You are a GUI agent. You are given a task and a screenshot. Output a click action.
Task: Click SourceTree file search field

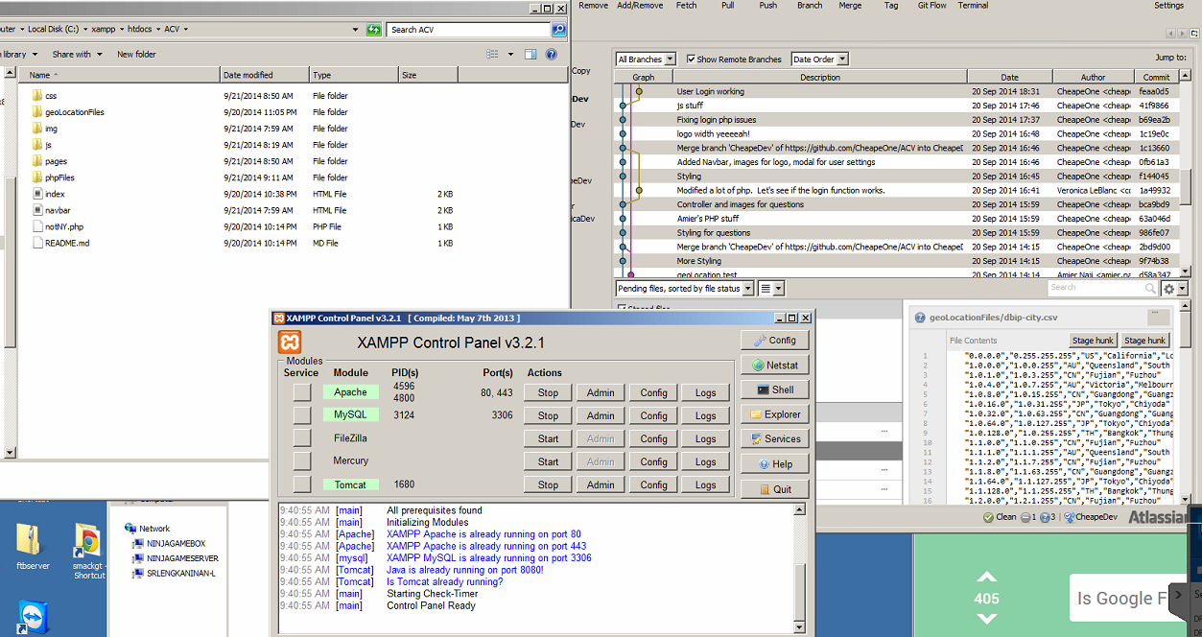click(x=1101, y=288)
